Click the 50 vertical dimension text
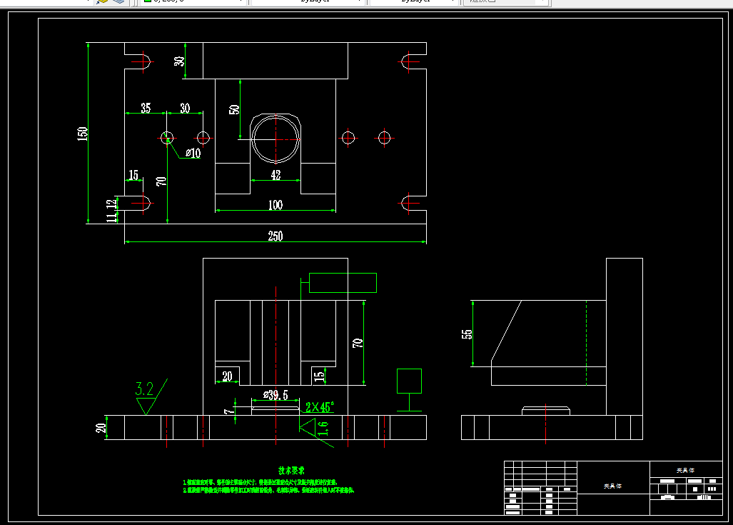 click(x=234, y=109)
